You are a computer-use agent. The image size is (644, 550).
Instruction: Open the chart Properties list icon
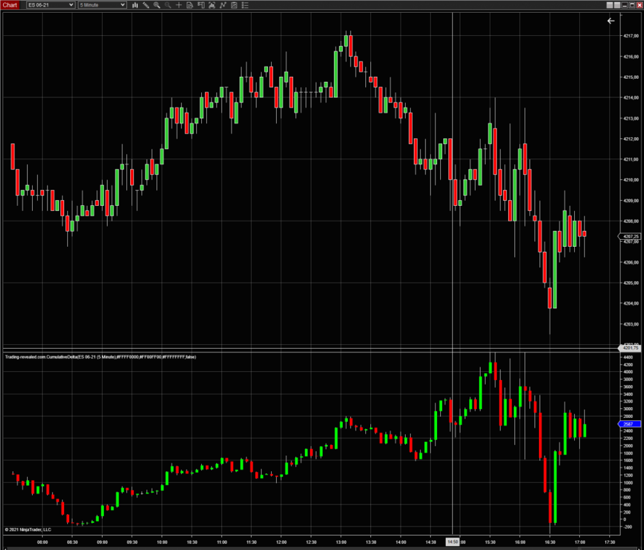[246, 5]
